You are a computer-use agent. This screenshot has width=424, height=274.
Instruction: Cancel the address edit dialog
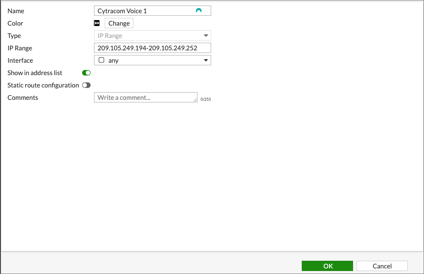coord(382,266)
